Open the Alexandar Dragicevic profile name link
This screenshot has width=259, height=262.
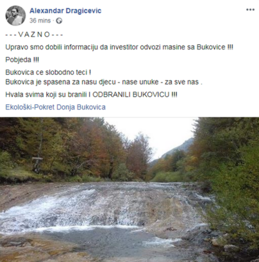tap(65, 11)
